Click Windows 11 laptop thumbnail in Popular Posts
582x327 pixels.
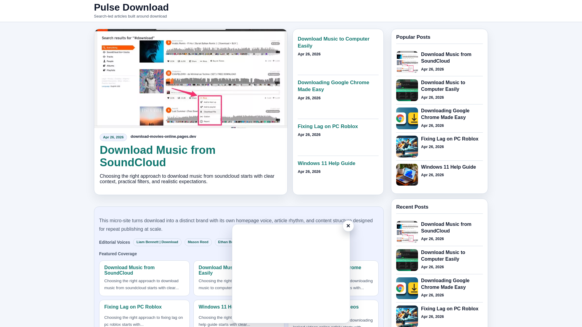tap(407, 175)
